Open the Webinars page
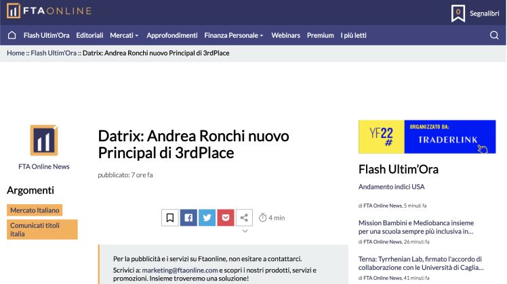507x284 pixels. tap(286, 35)
